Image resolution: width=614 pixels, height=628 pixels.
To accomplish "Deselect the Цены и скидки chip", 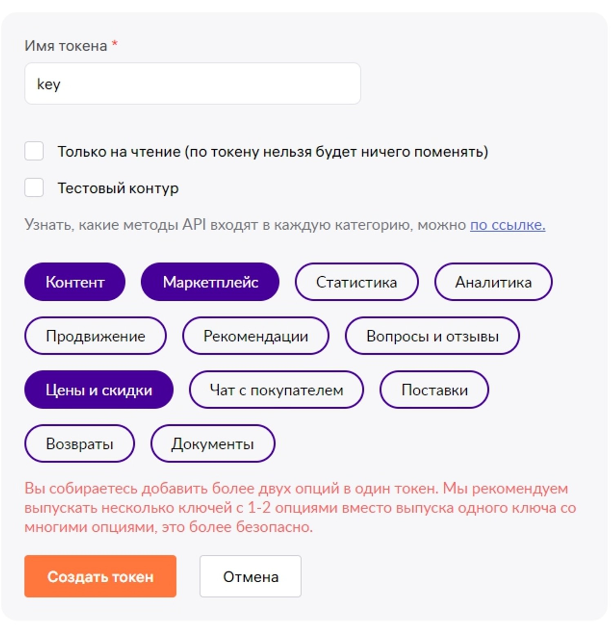I will pyautogui.click(x=99, y=390).
